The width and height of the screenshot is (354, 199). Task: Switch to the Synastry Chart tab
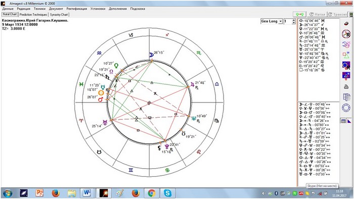[x=59, y=15]
